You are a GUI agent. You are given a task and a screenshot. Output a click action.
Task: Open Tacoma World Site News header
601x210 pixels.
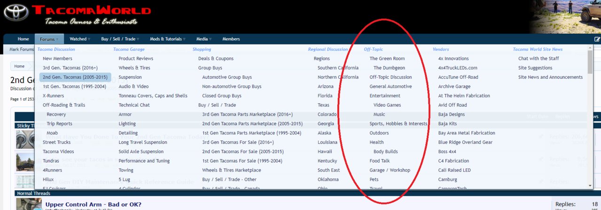[x=538, y=49]
